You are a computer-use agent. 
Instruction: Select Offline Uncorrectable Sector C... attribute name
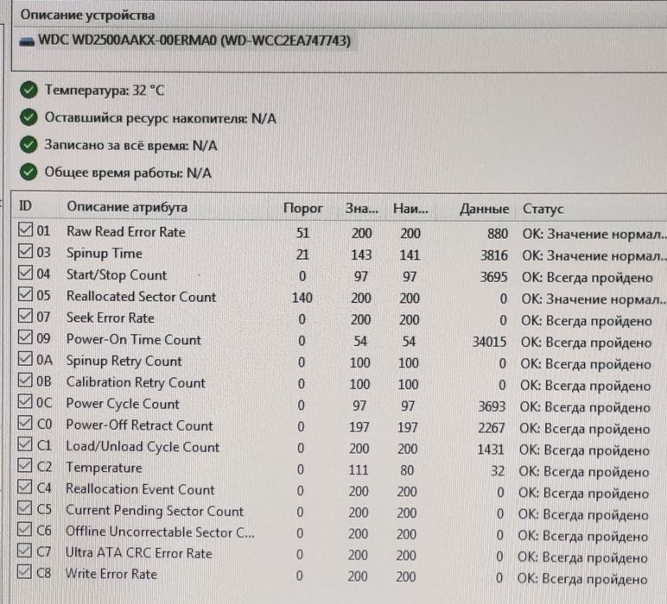[160, 532]
